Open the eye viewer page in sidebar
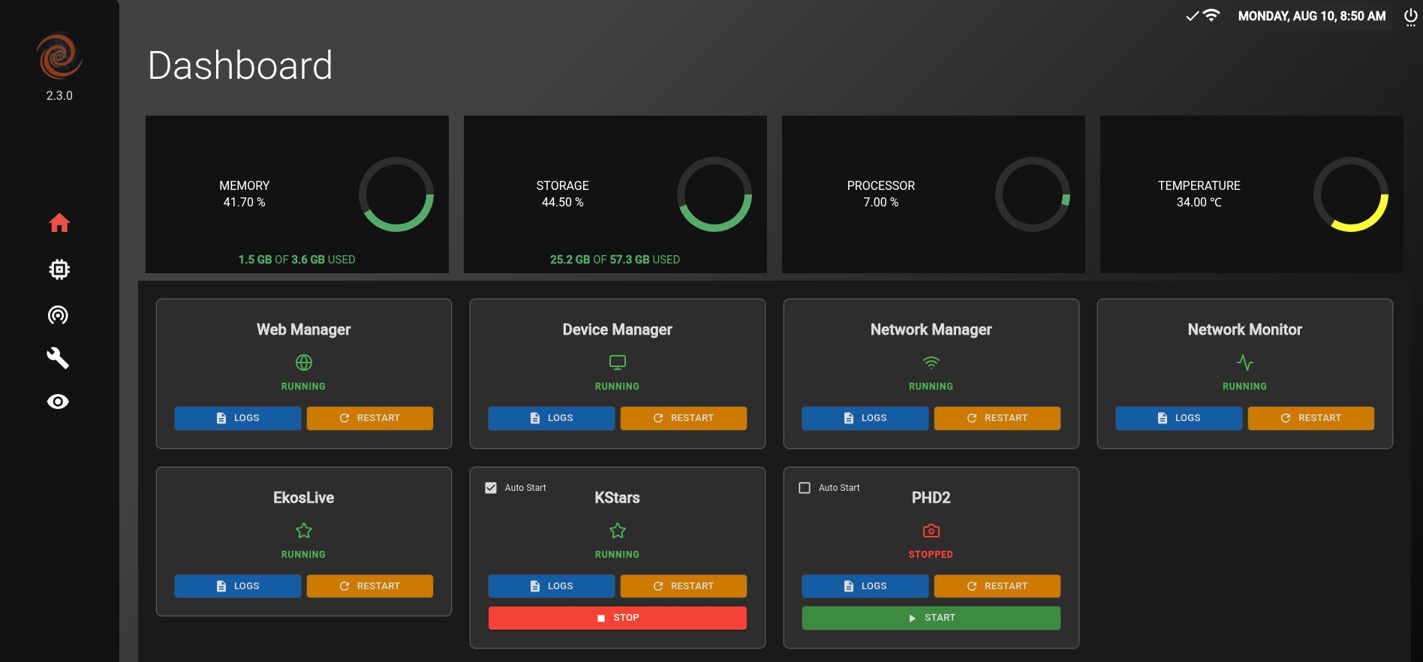Screen dimensions: 1423x662 click(58, 402)
